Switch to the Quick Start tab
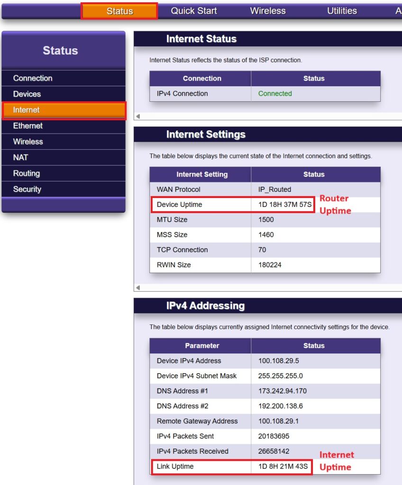Screen dimensions: 402x485 (194, 11)
